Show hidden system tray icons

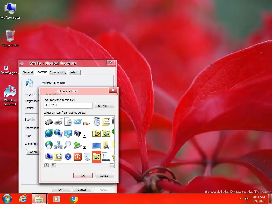pyautogui.click(x=240, y=199)
